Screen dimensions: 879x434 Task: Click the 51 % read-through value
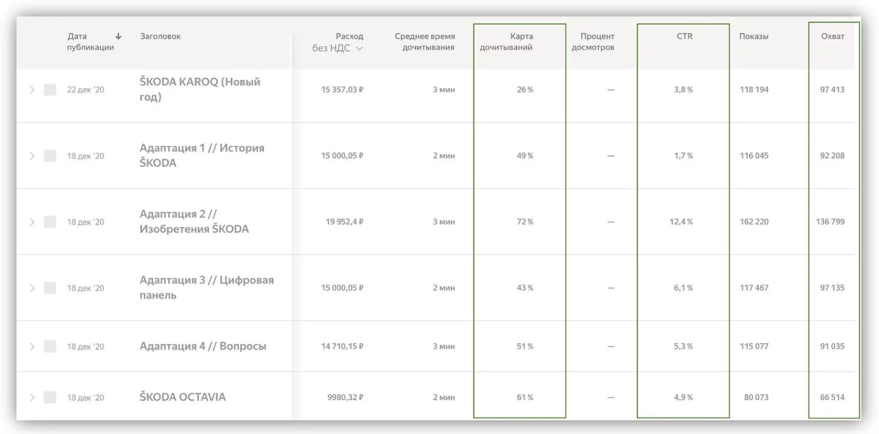(x=525, y=347)
